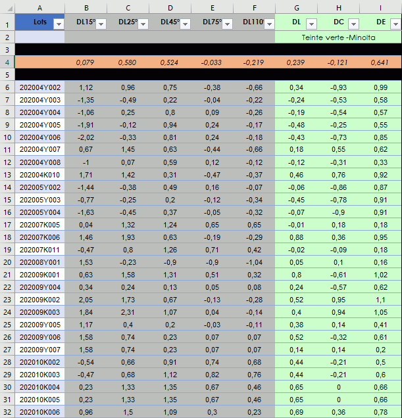This screenshot has height=418, width=402.
Task: Select the lot cell 202004Y002
Action: 40,87
